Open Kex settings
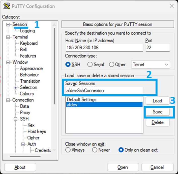The width and height of the screenshot is (178, 174). (31, 125)
